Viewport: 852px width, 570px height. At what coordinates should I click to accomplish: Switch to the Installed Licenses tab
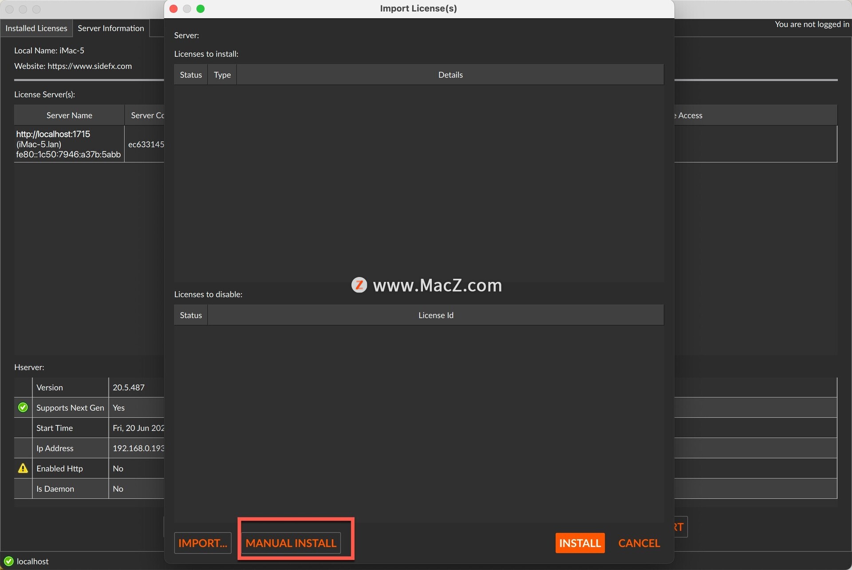tap(36, 28)
